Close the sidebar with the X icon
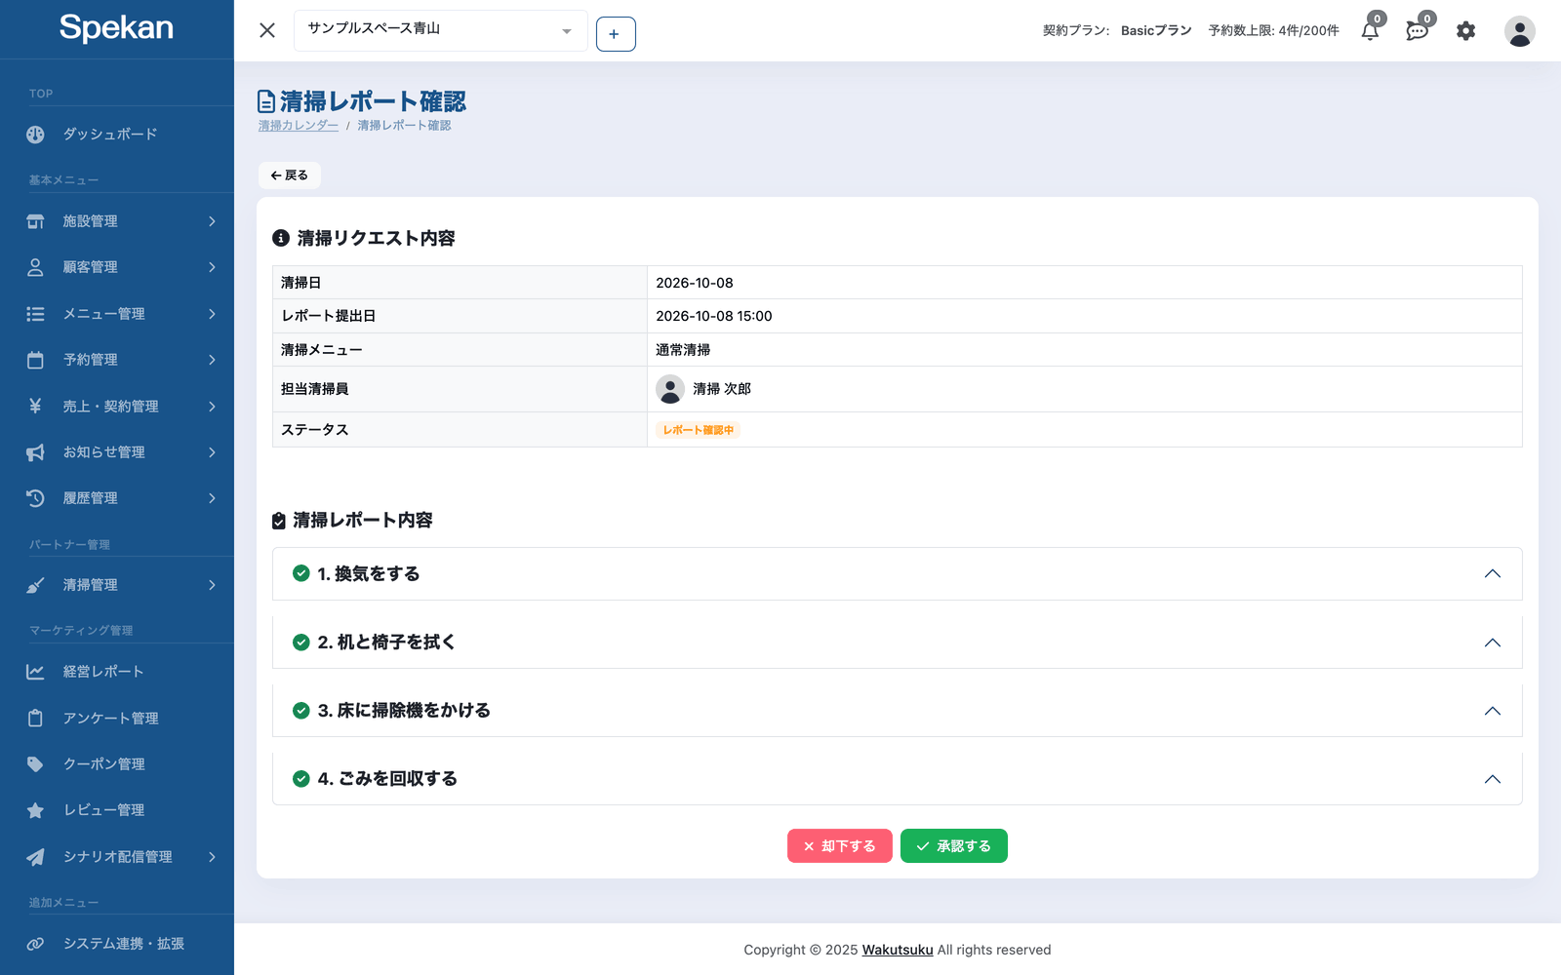Image resolution: width=1561 pixels, height=975 pixels. coord(267,30)
